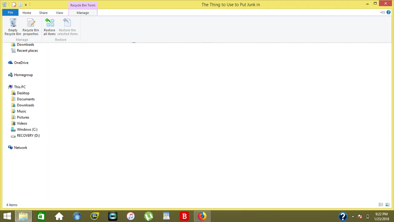The image size is (394, 222).
Task: Open the Windows Store from the taskbar
Action: coord(41,216)
